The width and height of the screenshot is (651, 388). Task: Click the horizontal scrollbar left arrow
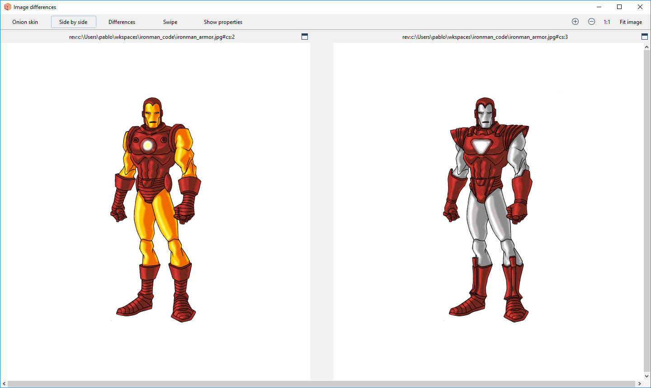4,384
